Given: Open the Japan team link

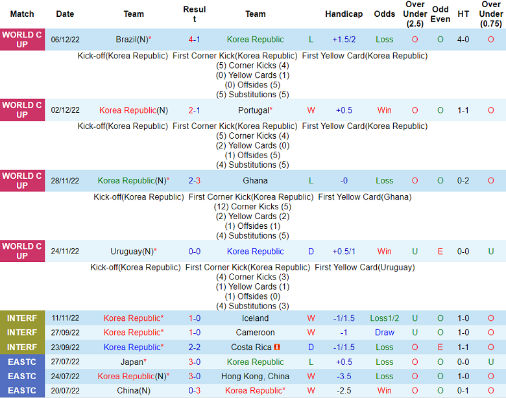Looking at the screenshot, I should [x=132, y=362].
